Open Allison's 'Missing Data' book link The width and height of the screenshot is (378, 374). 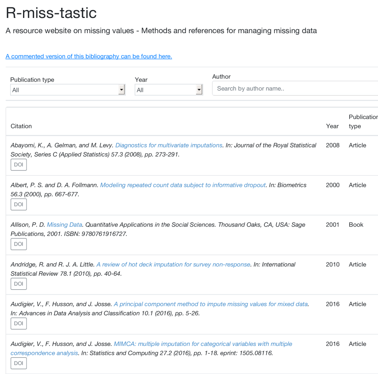pos(64,225)
